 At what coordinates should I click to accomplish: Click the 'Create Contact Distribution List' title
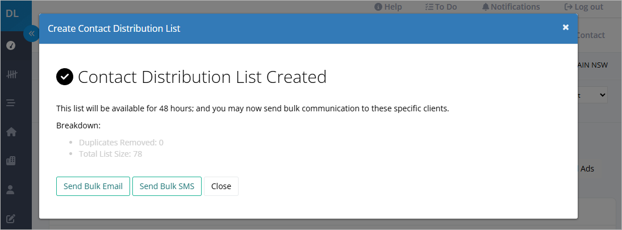114,28
